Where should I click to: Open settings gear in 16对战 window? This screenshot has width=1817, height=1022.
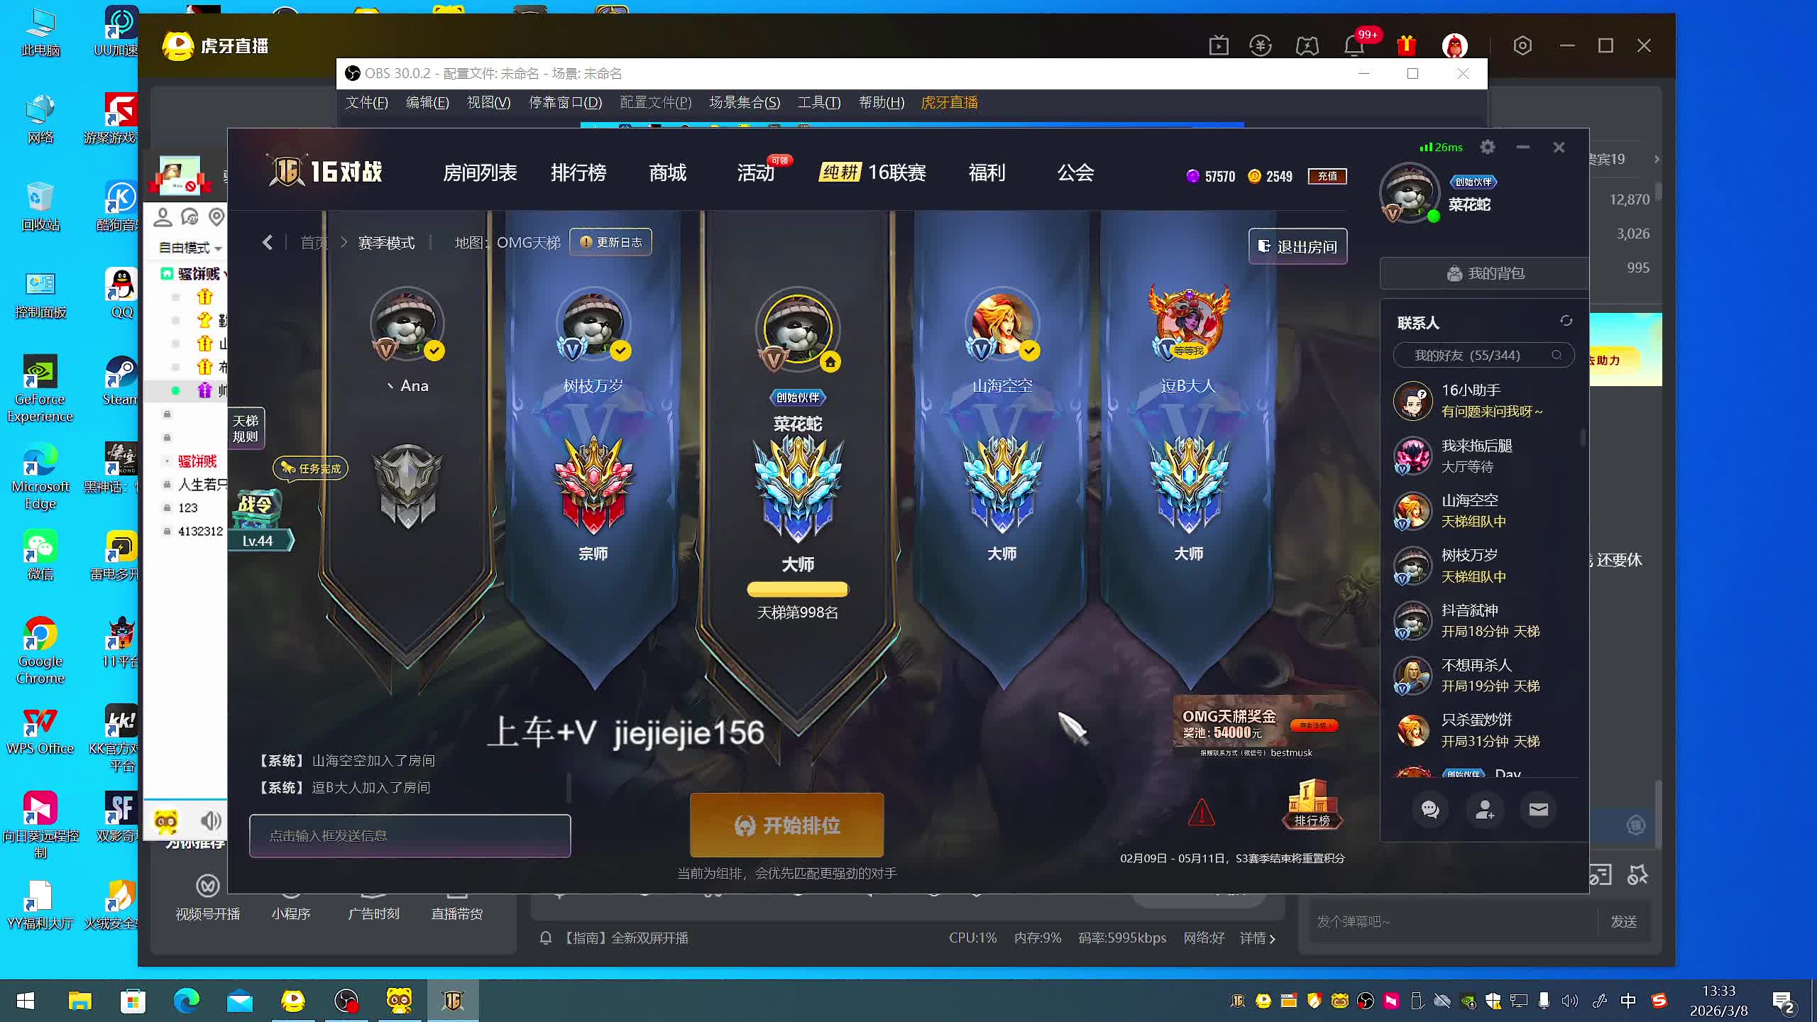point(1487,147)
